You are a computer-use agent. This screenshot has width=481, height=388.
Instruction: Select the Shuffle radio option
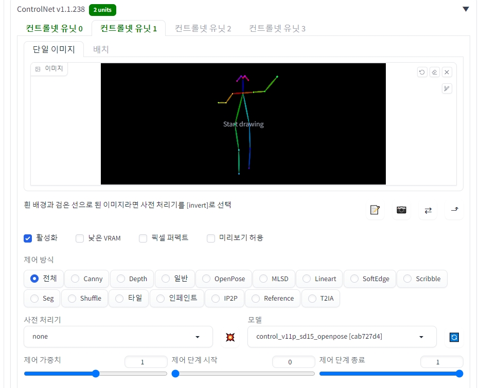85,298
